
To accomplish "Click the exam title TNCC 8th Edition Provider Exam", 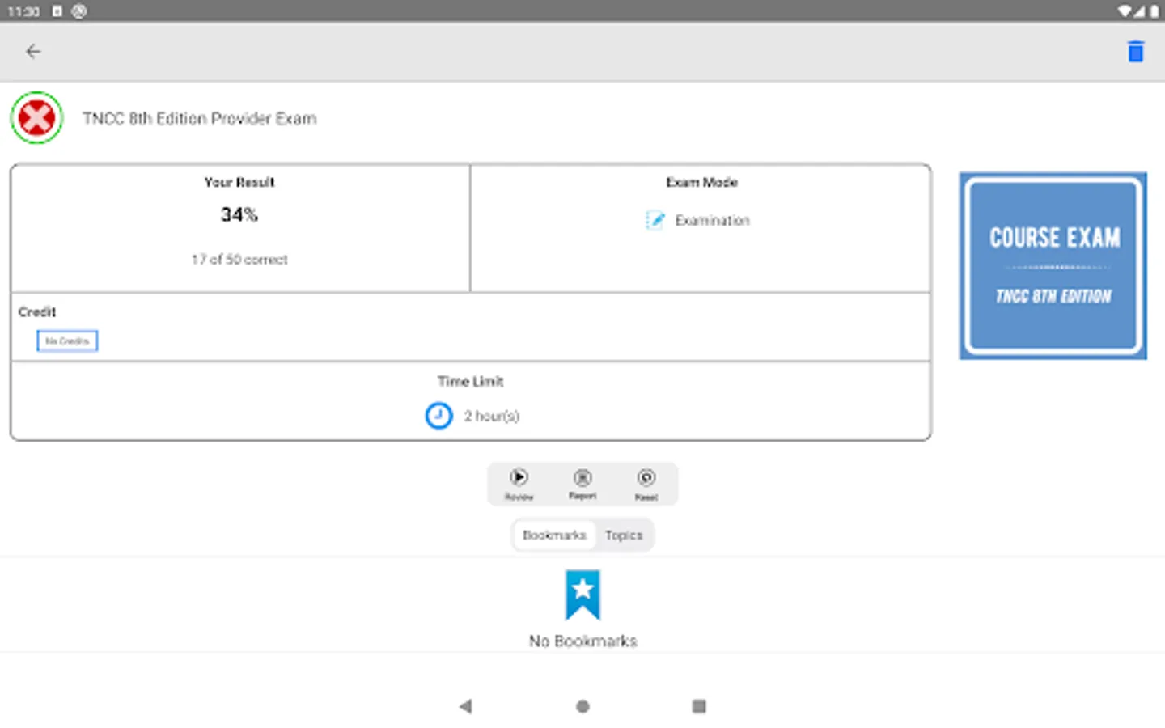I will [x=199, y=118].
